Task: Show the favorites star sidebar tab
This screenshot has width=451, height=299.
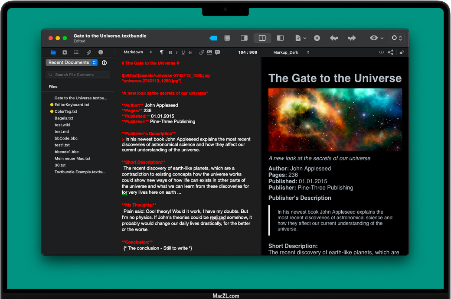Action: [x=65, y=52]
